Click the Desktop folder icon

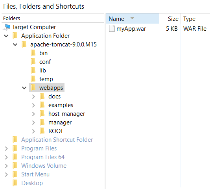click(15, 183)
